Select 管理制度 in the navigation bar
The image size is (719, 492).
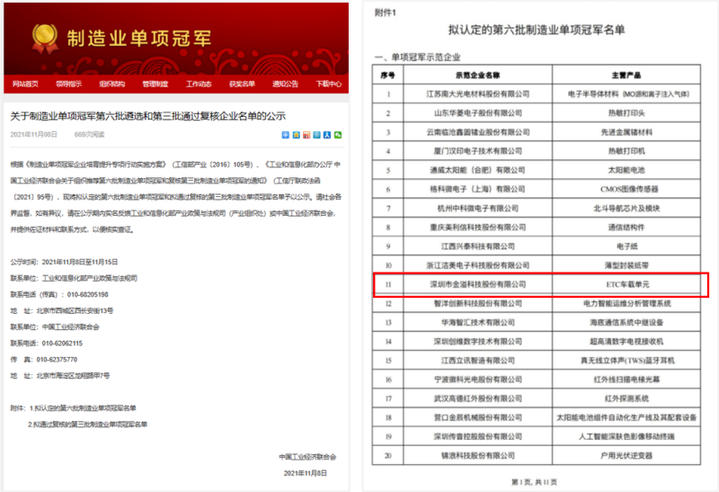click(x=155, y=84)
